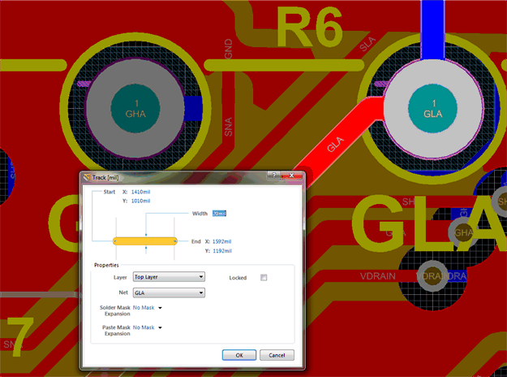Click the Track dialog title bar icon
The image size is (507, 377).
click(x=86, y=177)
